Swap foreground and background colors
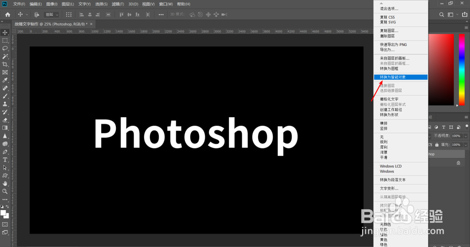The image size is (470, 247). click(x=7, y=207)
